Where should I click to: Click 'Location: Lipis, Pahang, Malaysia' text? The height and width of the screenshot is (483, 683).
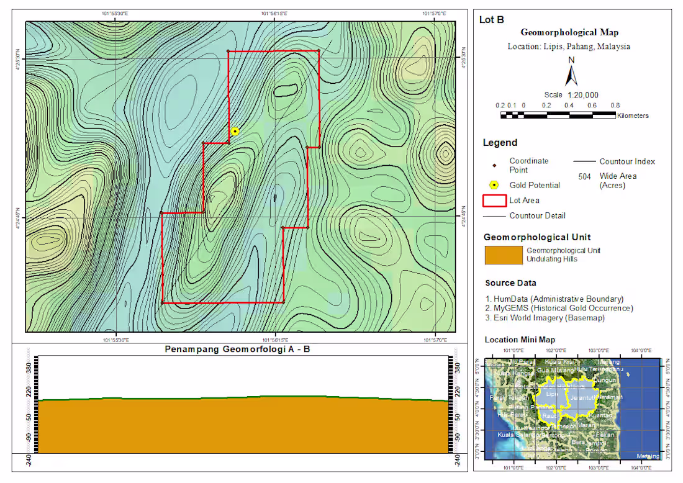(x=568, y=47)
